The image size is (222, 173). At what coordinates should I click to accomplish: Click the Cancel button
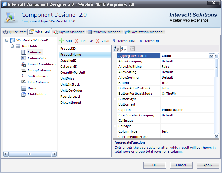[181, 165]
